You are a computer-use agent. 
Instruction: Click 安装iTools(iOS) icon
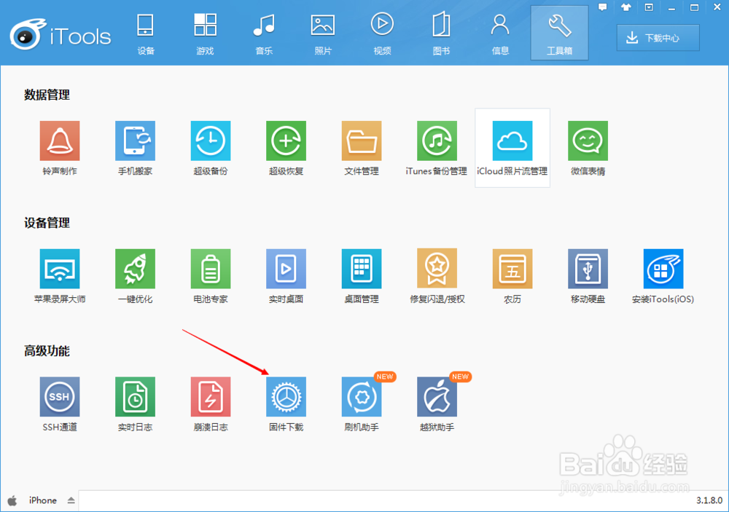point(663,269)
